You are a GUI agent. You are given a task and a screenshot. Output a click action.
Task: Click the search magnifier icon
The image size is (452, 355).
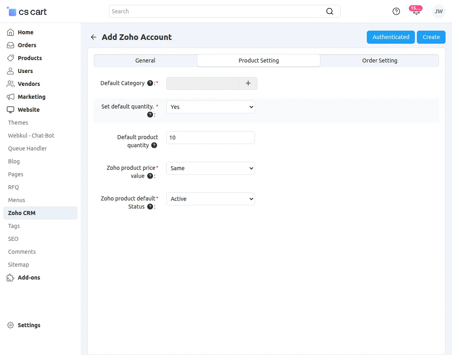click(x=330, y=11)
